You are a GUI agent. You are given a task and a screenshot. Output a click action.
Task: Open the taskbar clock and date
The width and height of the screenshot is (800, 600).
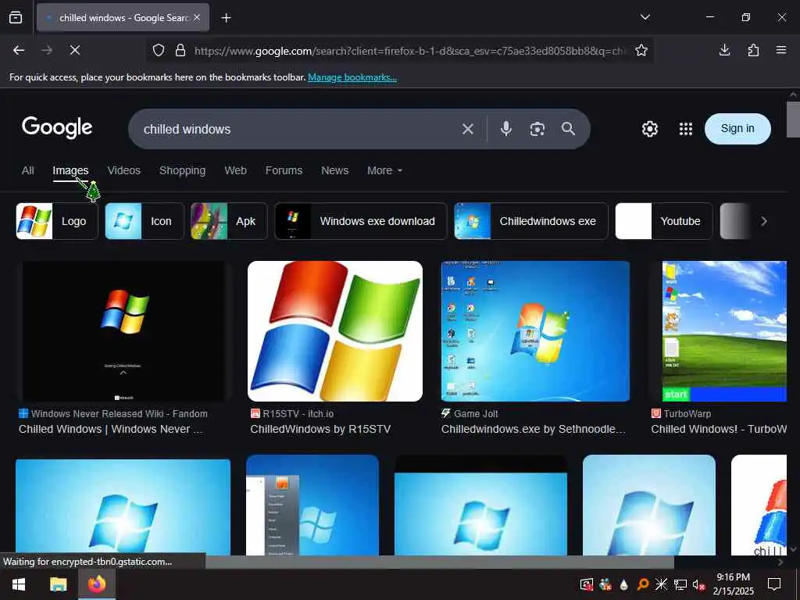pyautogui.click(x=733, y=584)
